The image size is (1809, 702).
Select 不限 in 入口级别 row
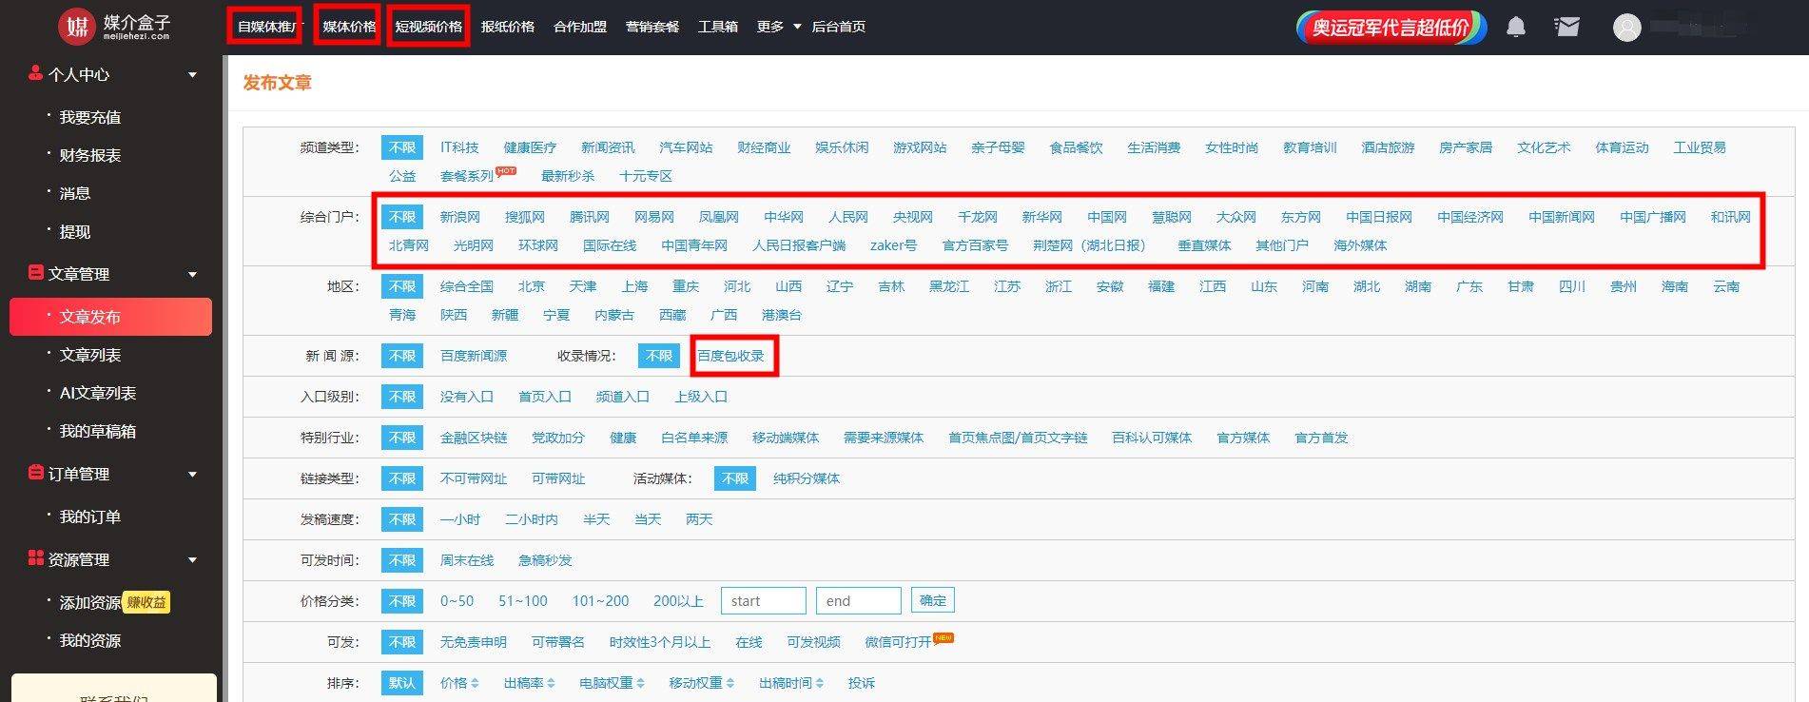402,397
